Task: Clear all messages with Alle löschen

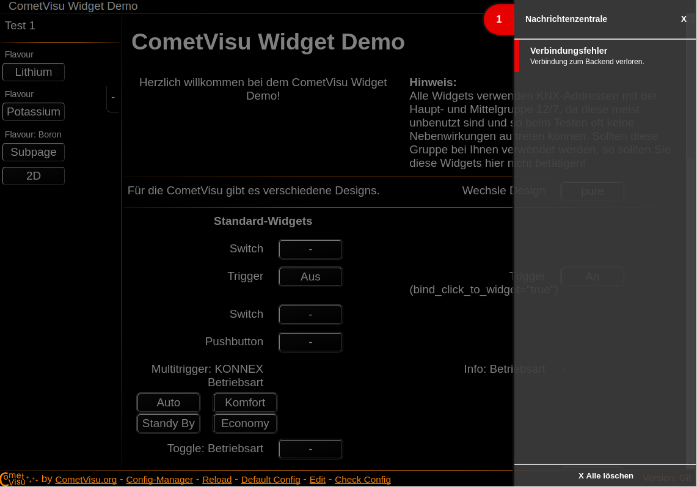Action: (605, 476)
